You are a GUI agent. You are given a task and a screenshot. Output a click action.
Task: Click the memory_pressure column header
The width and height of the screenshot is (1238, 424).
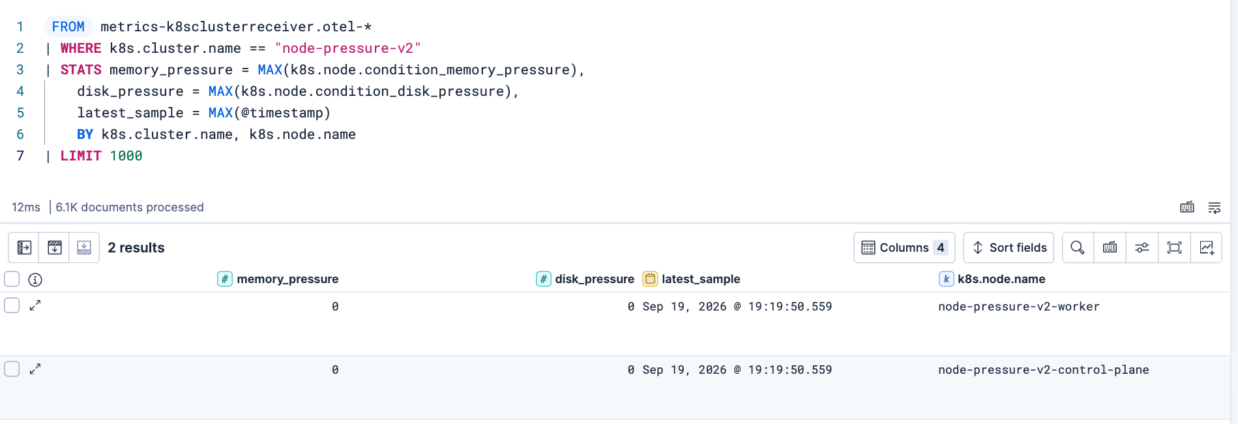pyautogui.click(x=287, y=279)
